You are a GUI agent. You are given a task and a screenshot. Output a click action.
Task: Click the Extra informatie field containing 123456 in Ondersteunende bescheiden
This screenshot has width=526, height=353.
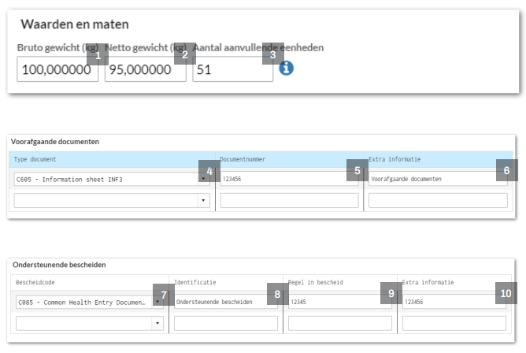click(454, 302)
